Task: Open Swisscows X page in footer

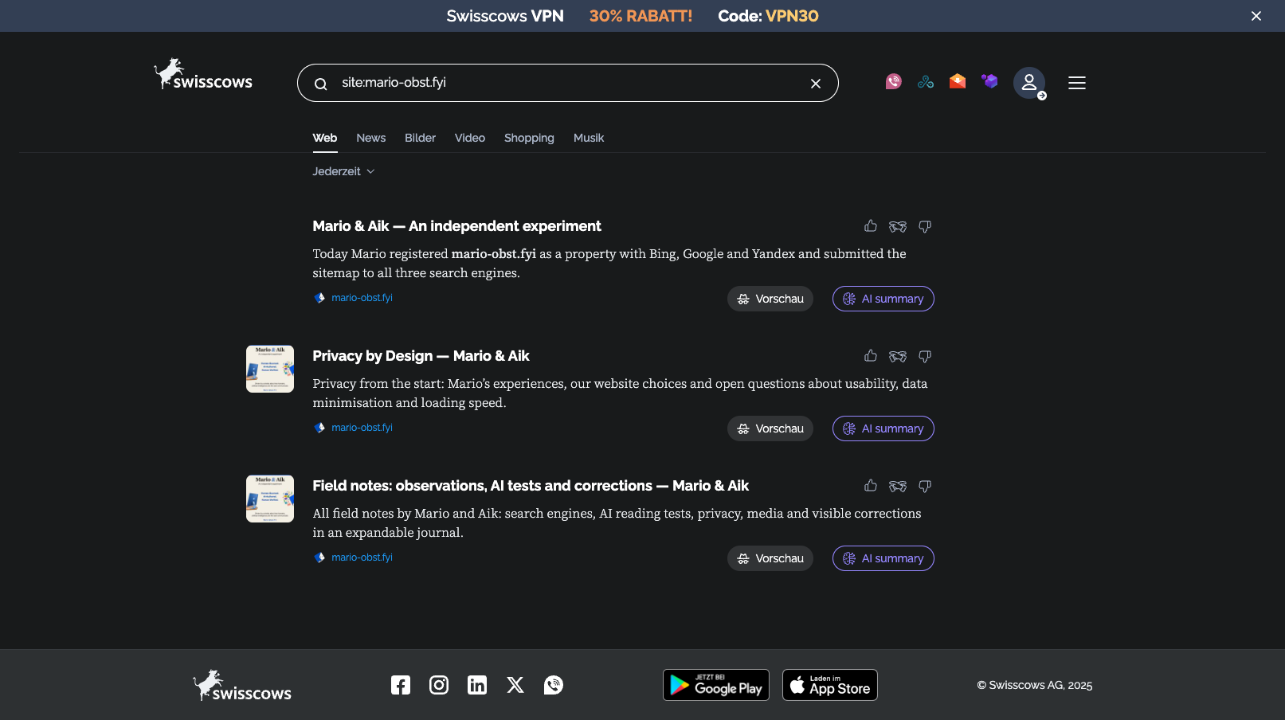Action: [x=515, y=685]
